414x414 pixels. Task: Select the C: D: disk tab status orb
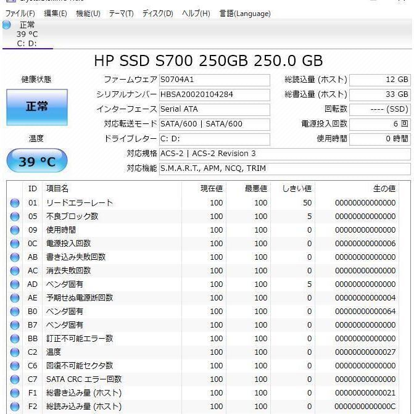[6, 25]
